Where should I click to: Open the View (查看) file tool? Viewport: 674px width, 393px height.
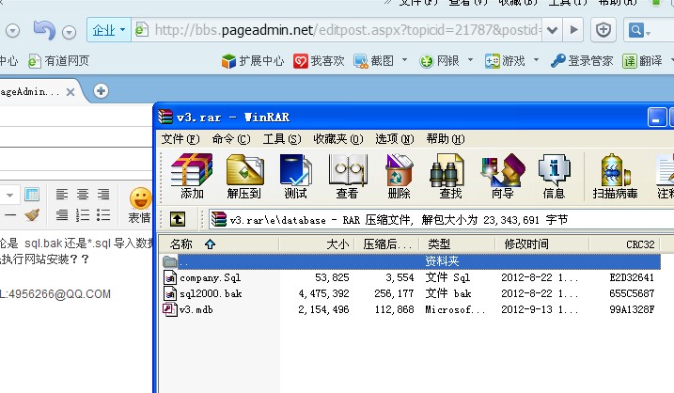tap(347, 176)
